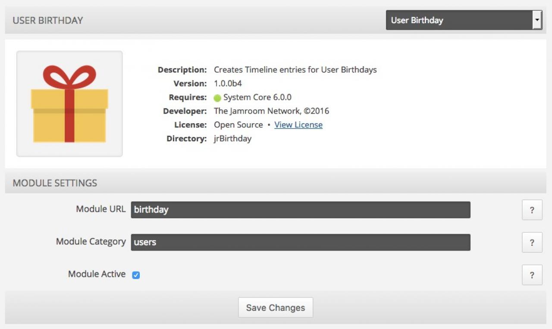Click the Module Category label
Viewport: 552px width, 329px height.
pyautogui.click(x=91, y=242)
